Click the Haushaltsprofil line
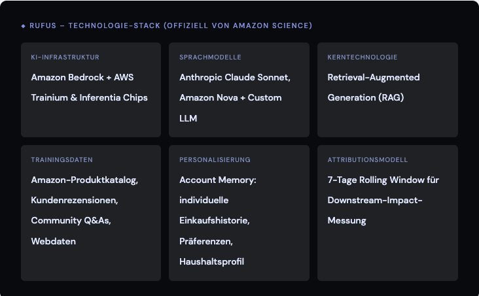The width and height of the screenshot is (479, 296). click(211, 261)
